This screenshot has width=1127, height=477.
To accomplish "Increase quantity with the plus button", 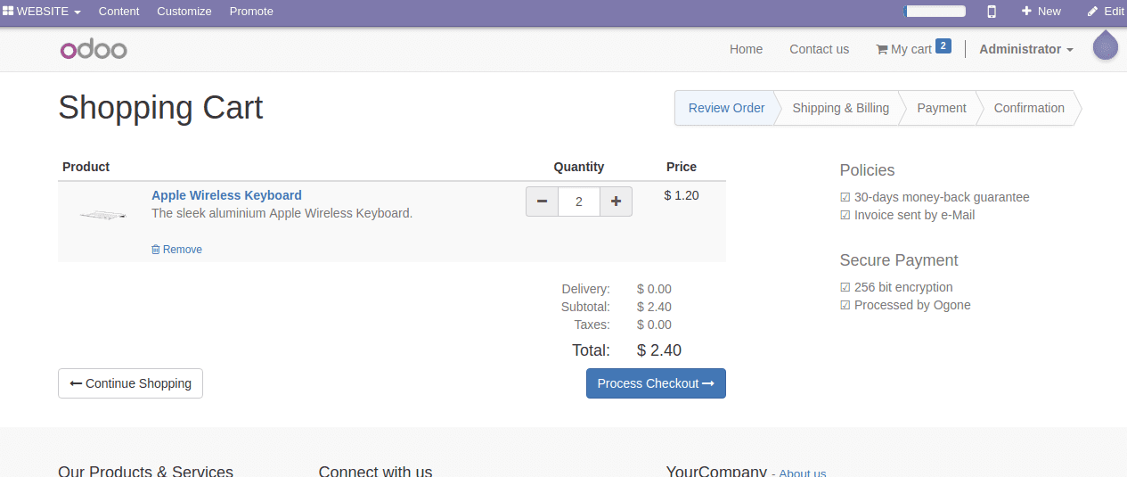I will pos(616,201).
